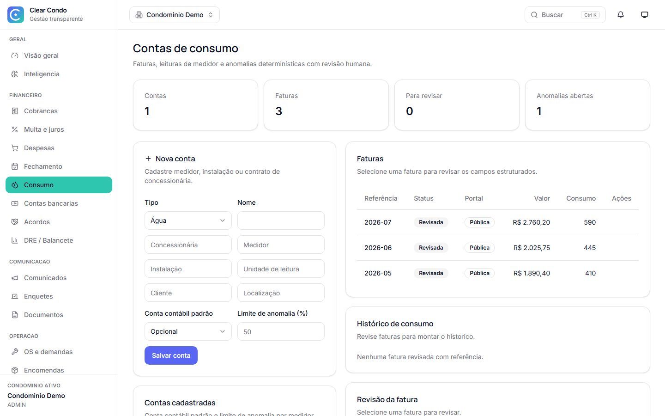Click the Referência column header
This screenshot has width=665, height=416.
(381, 198)
